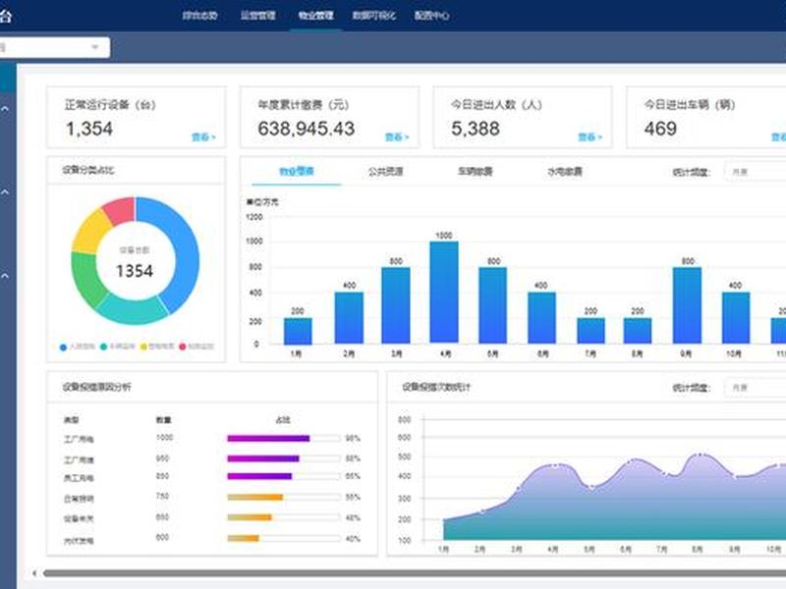Image resolution: width=786 pixels, height=589 pixels.
Task: Toggle the red legend dot item
Action: (x=183, y=347)
